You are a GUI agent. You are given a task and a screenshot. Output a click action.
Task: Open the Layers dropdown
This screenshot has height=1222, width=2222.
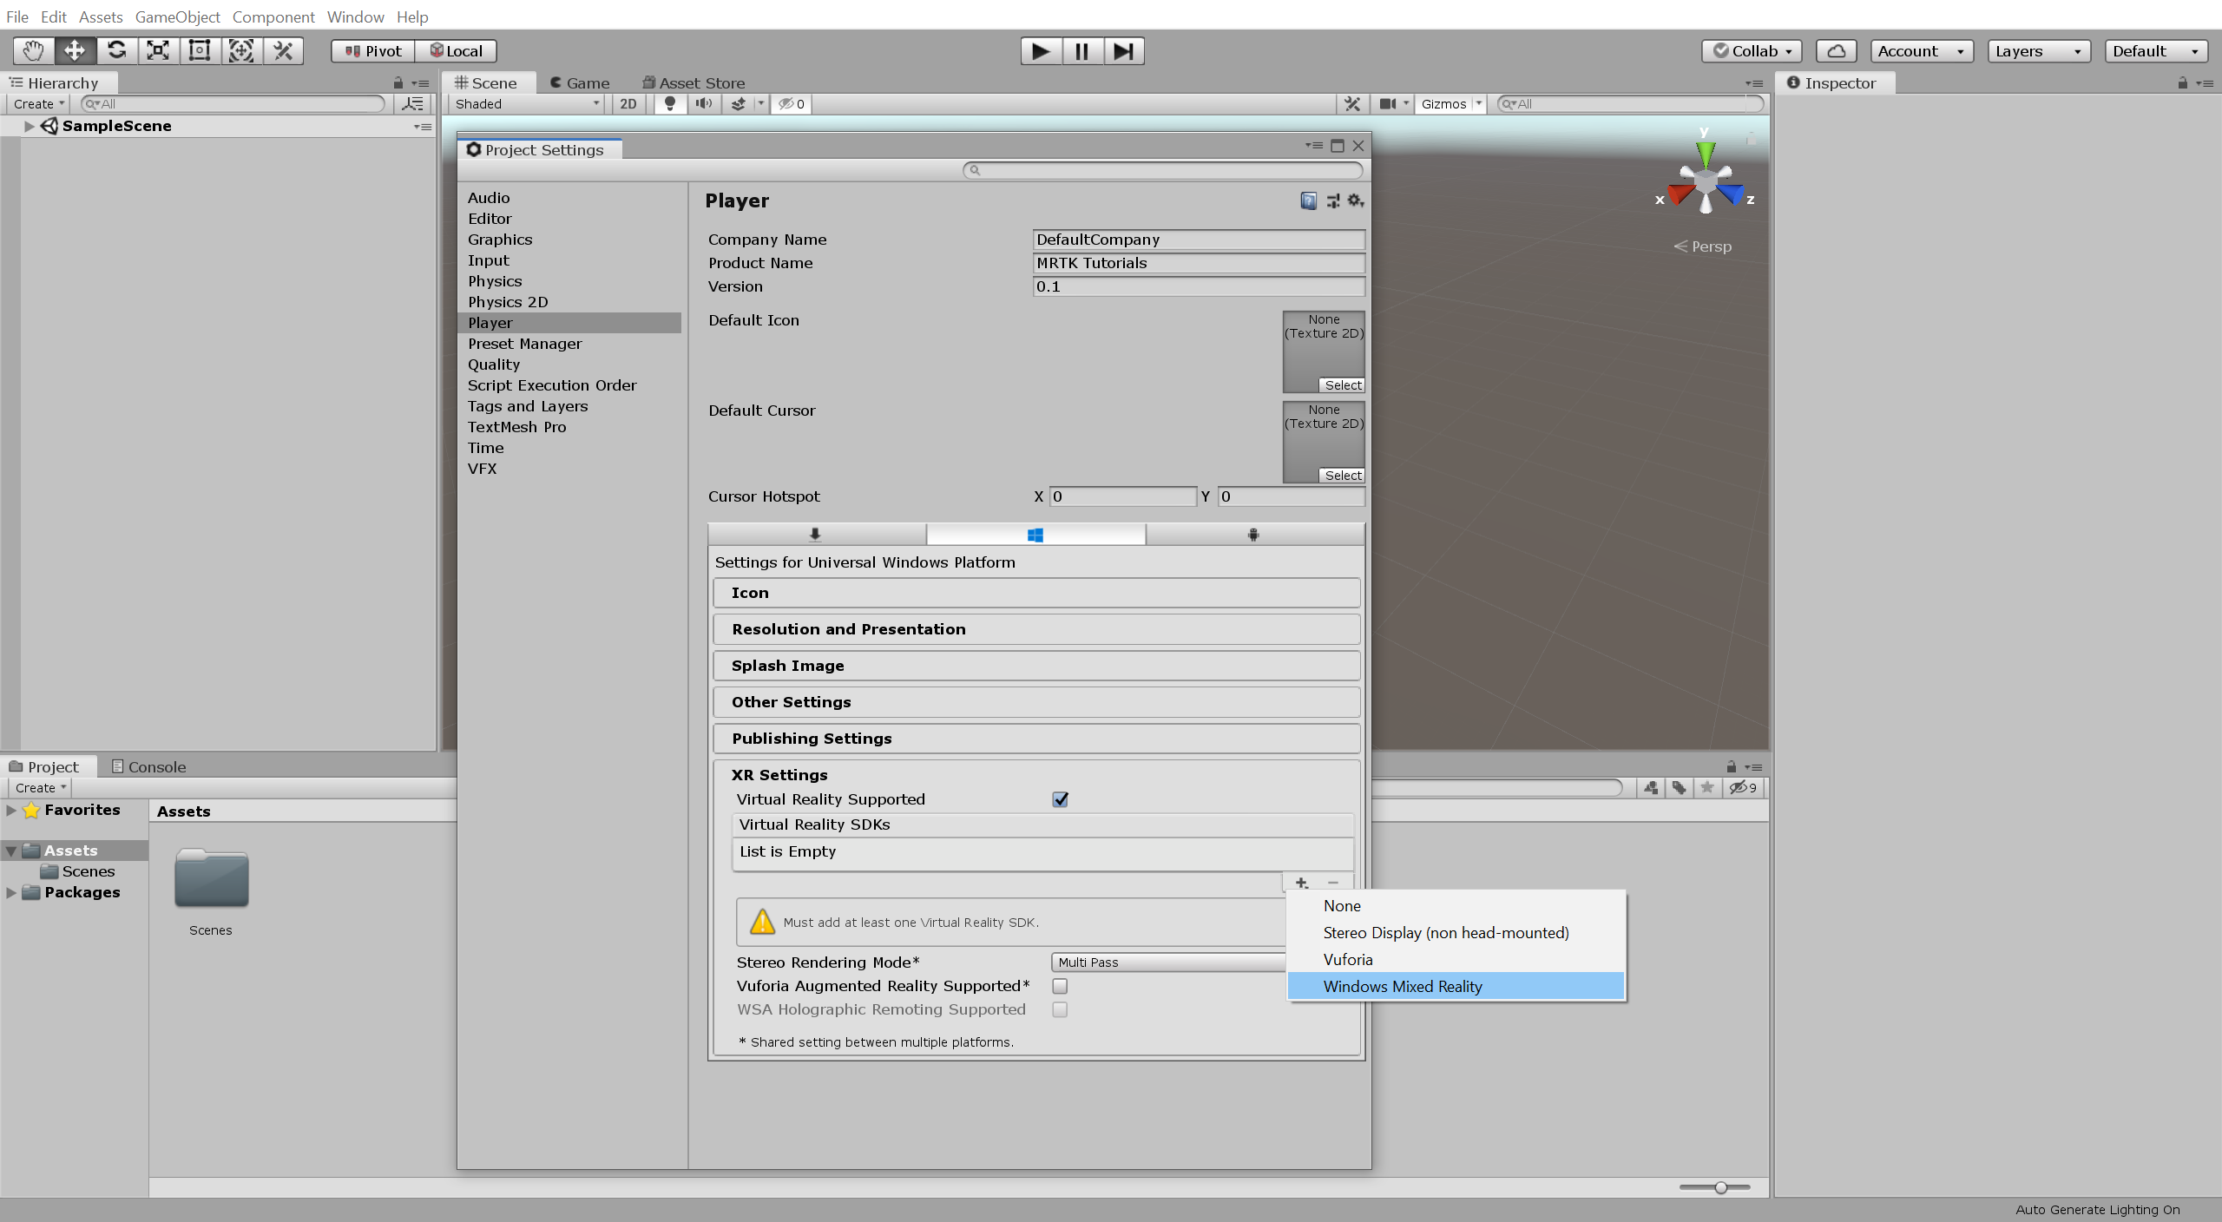[2039, 51]
